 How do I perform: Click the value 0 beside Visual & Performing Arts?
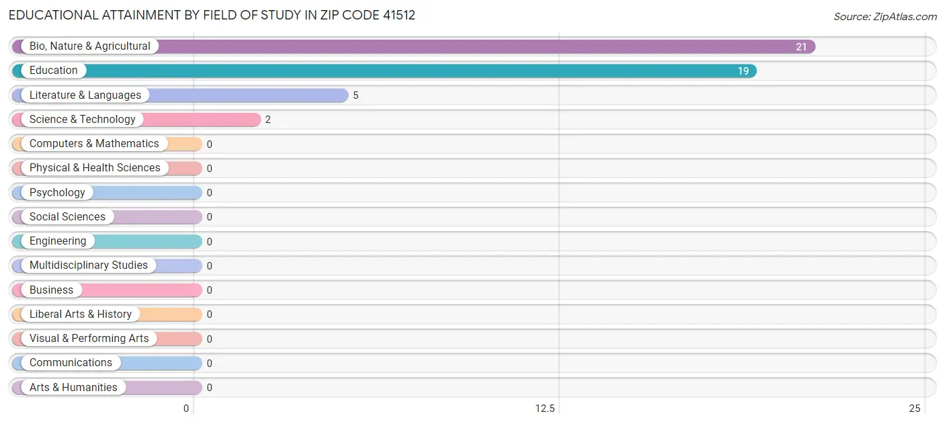[210, 339]
